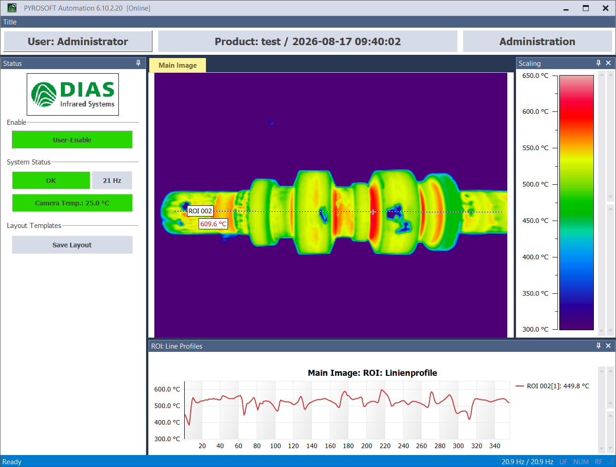Click the UF indicator in status bar
This screenshot has width=616, height=467.
click(563, 462)
